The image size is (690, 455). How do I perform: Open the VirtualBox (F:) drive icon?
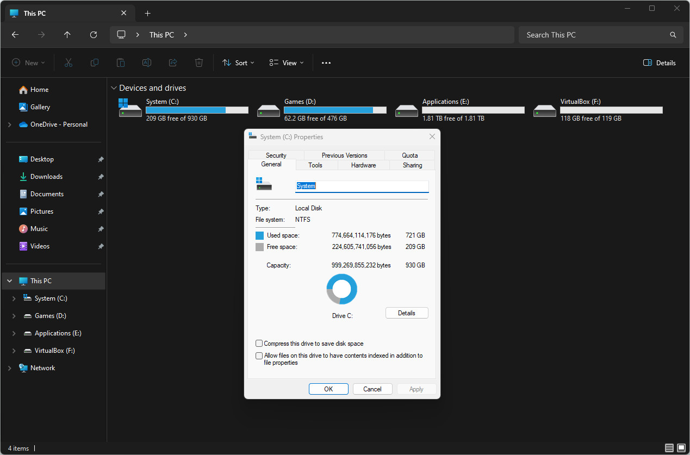pyautogui.click(x=545, y=110)
